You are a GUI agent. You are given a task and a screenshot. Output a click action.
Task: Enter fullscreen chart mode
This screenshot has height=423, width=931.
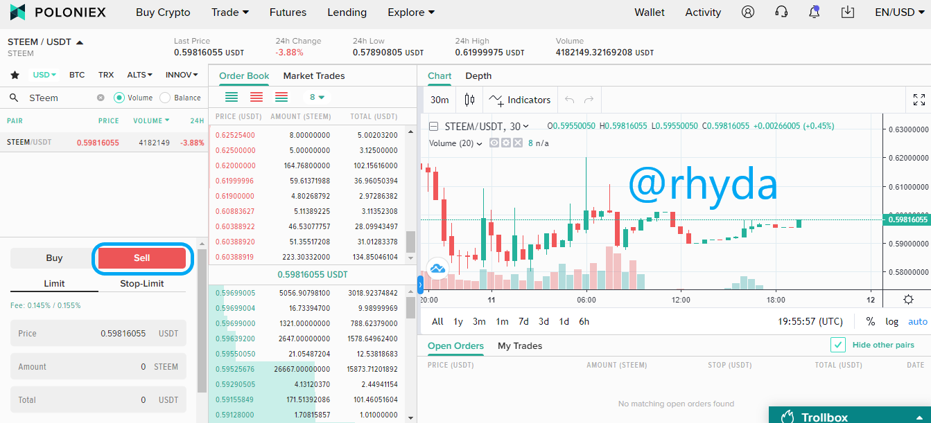(x=919, y=100)
